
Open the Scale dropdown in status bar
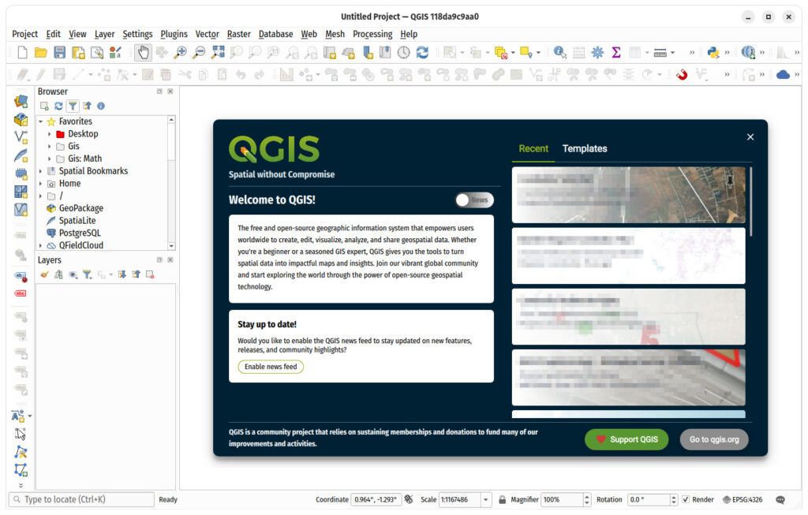pyautogui.click(x=485, y=499)
